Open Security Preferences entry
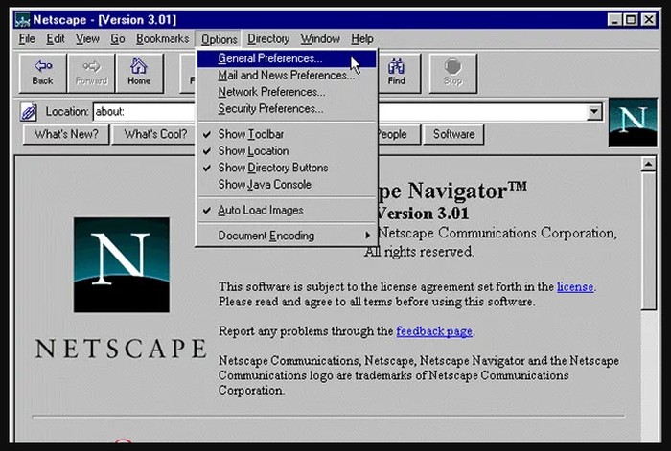The width and height of the screenshot is (671, 451). tap(287, 108)
